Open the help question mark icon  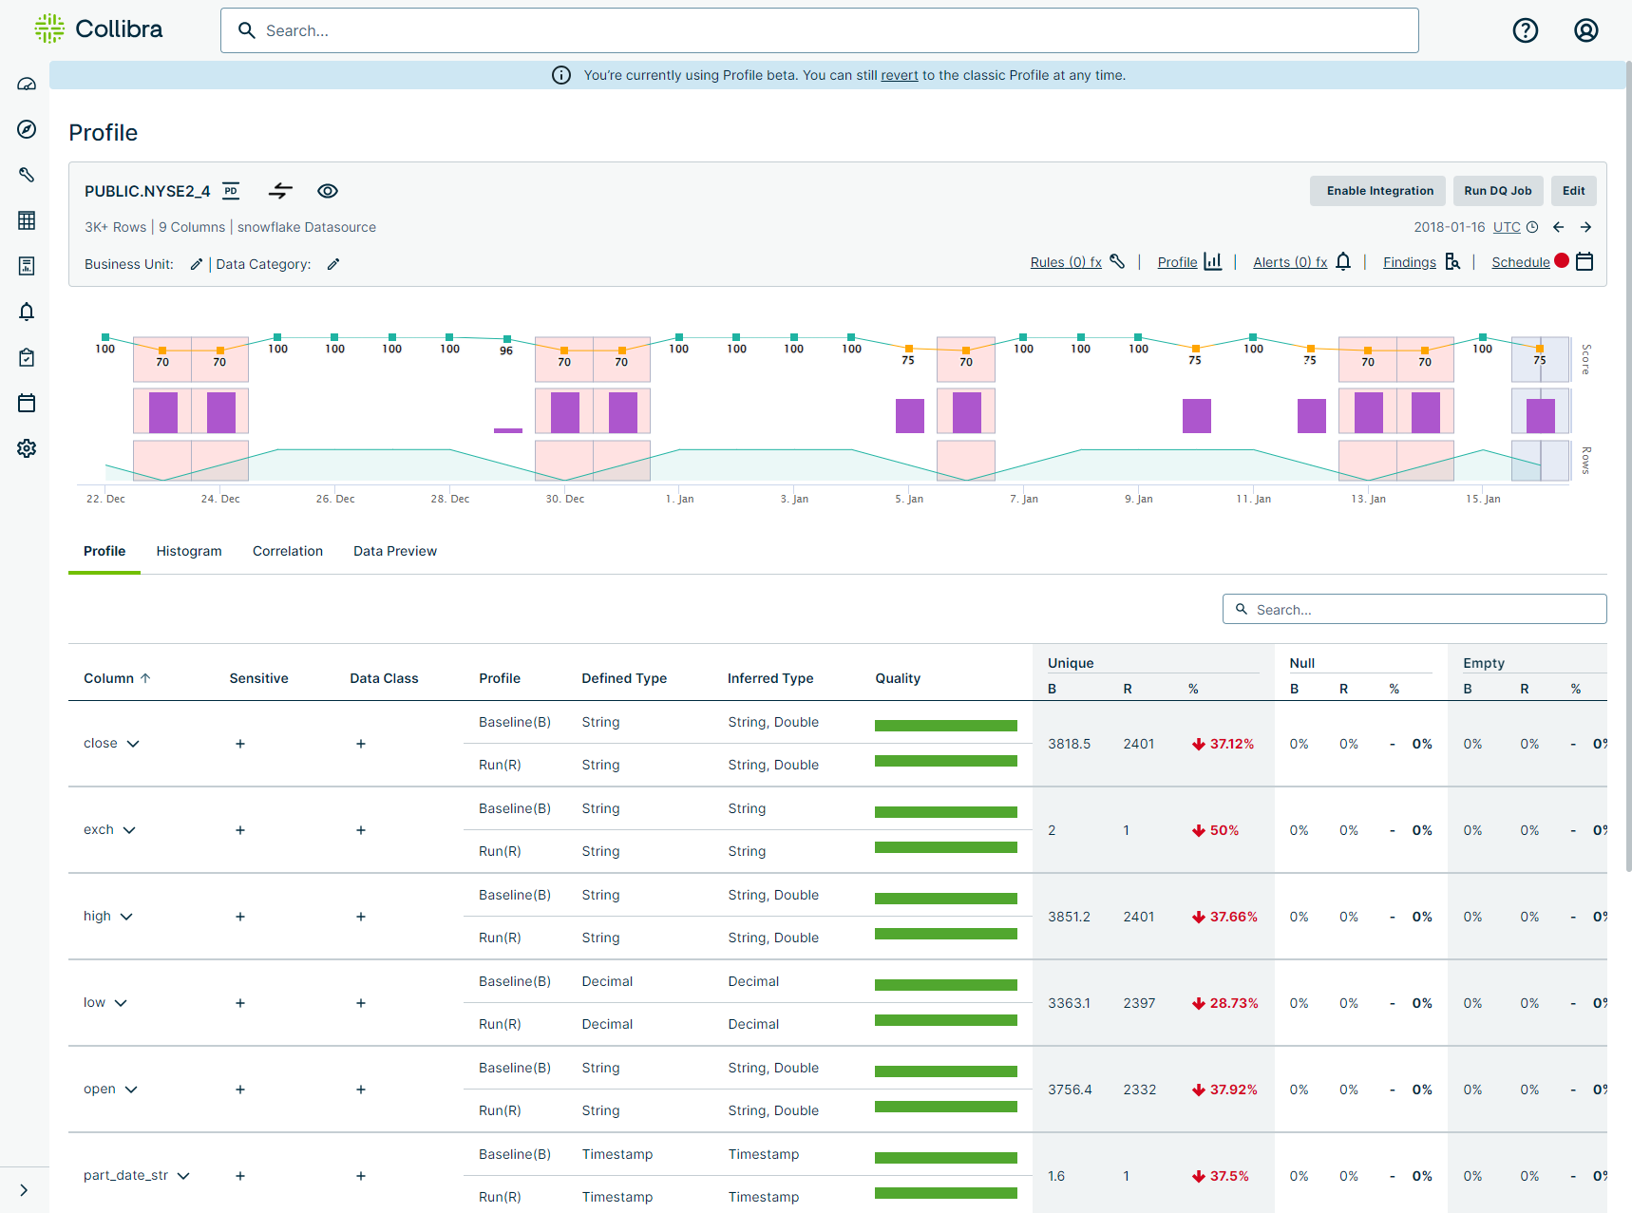1525,30
